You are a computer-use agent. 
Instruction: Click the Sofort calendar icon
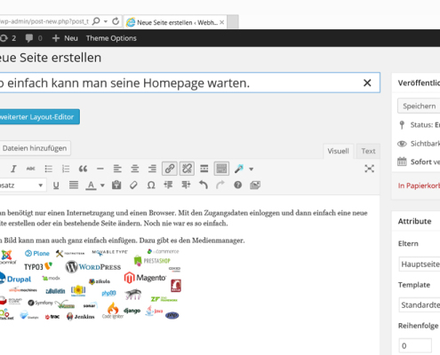[402, 162]
